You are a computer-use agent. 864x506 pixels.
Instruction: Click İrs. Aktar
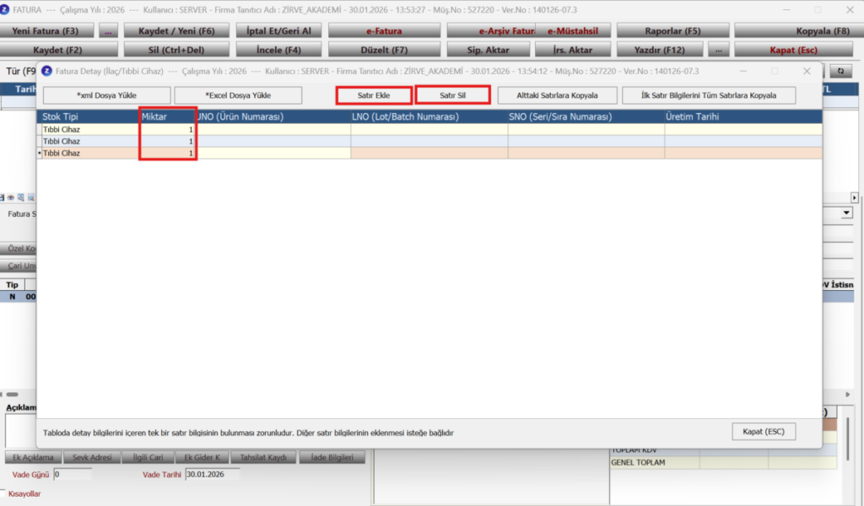[573, 50]
